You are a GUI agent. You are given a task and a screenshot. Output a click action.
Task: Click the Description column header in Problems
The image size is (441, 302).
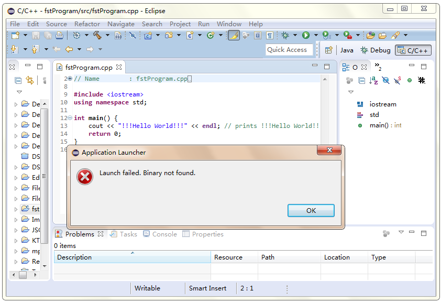click(x=132, y=257)
